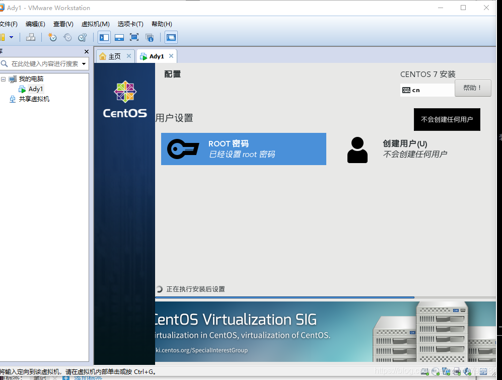This screenshot has height=380, width=502.
Task: Click the cn keyboard layout indicator
Action: (x=427, y=90)
